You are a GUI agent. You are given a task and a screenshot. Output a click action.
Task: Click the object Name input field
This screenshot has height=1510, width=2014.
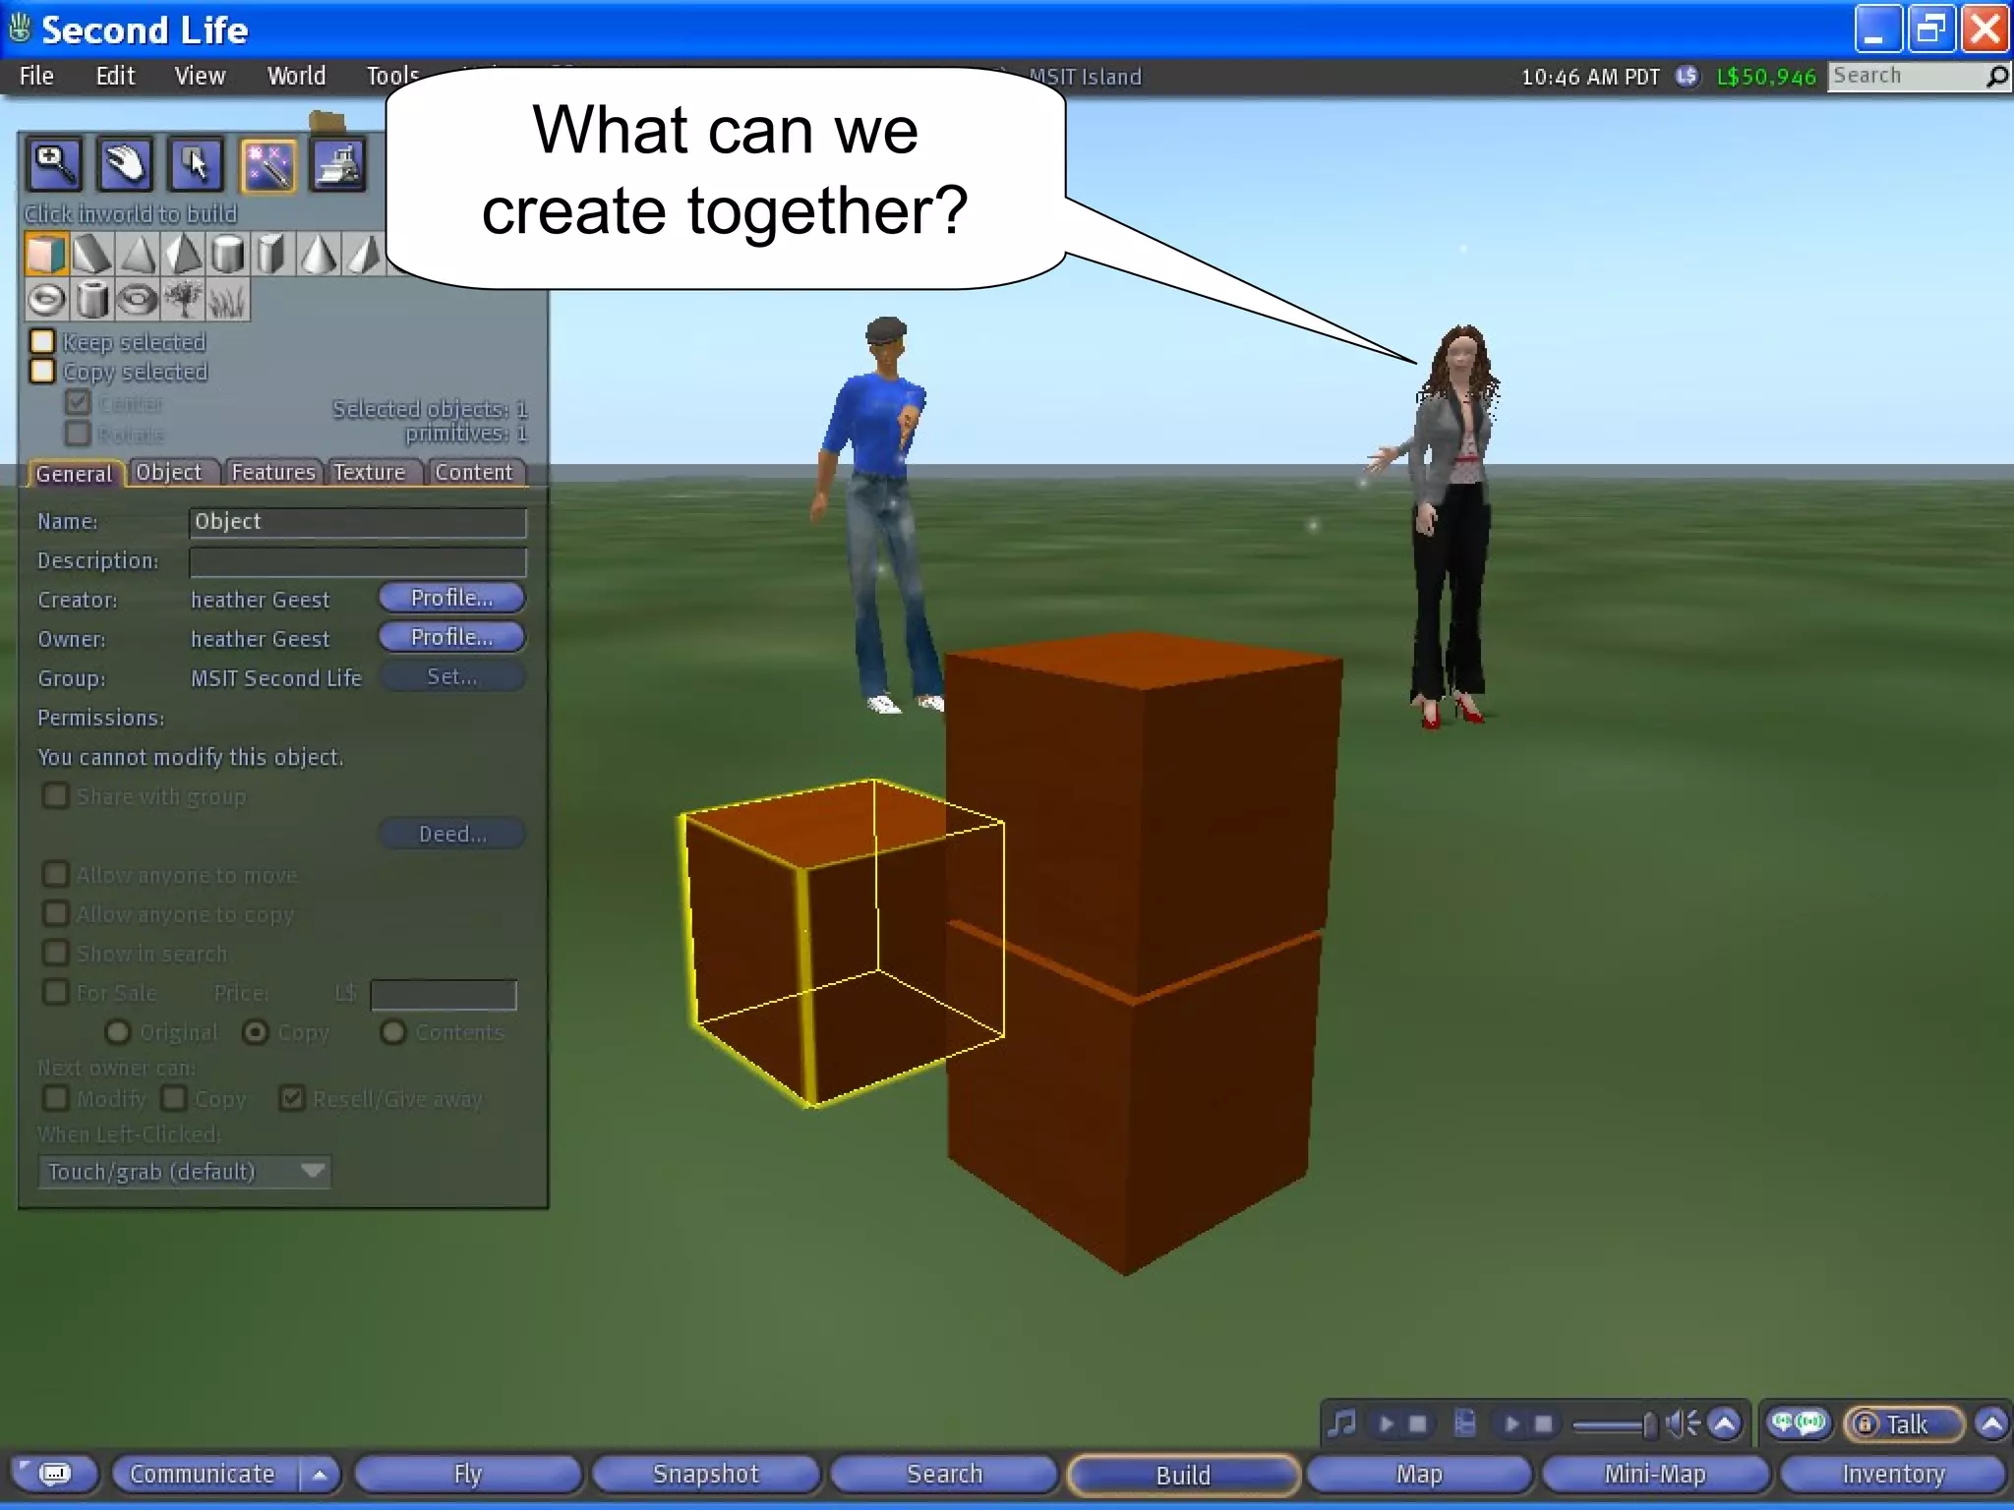pos(358,522)
